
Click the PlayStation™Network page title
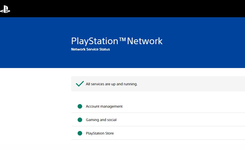click(x=117, y=41)
